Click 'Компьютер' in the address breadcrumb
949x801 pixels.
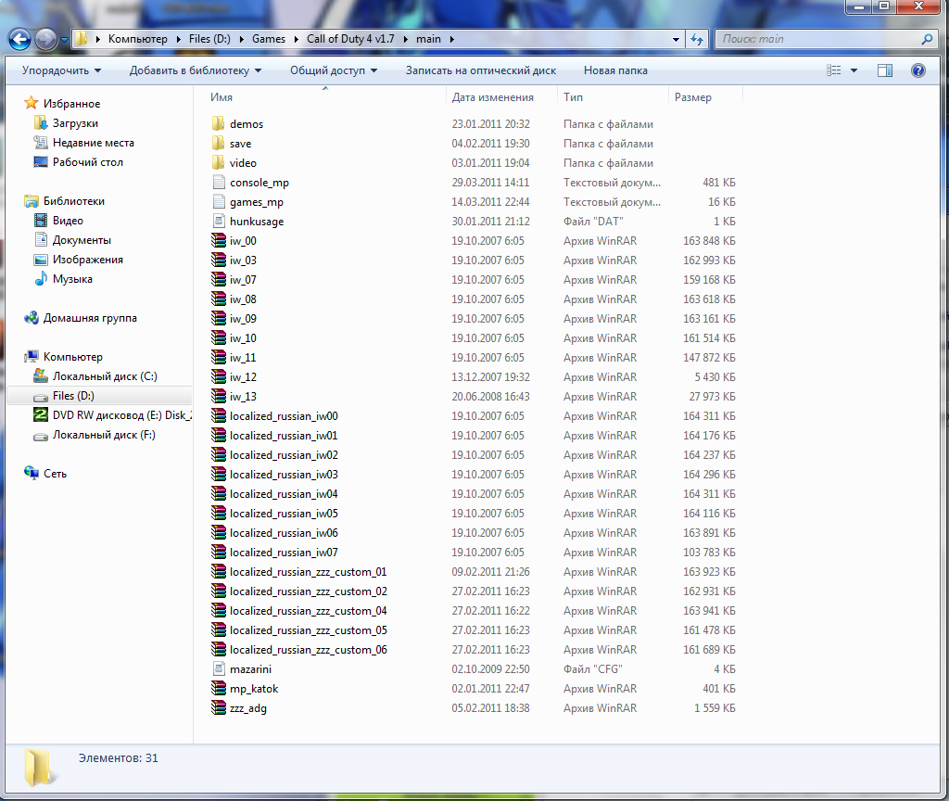click(137, 39)
